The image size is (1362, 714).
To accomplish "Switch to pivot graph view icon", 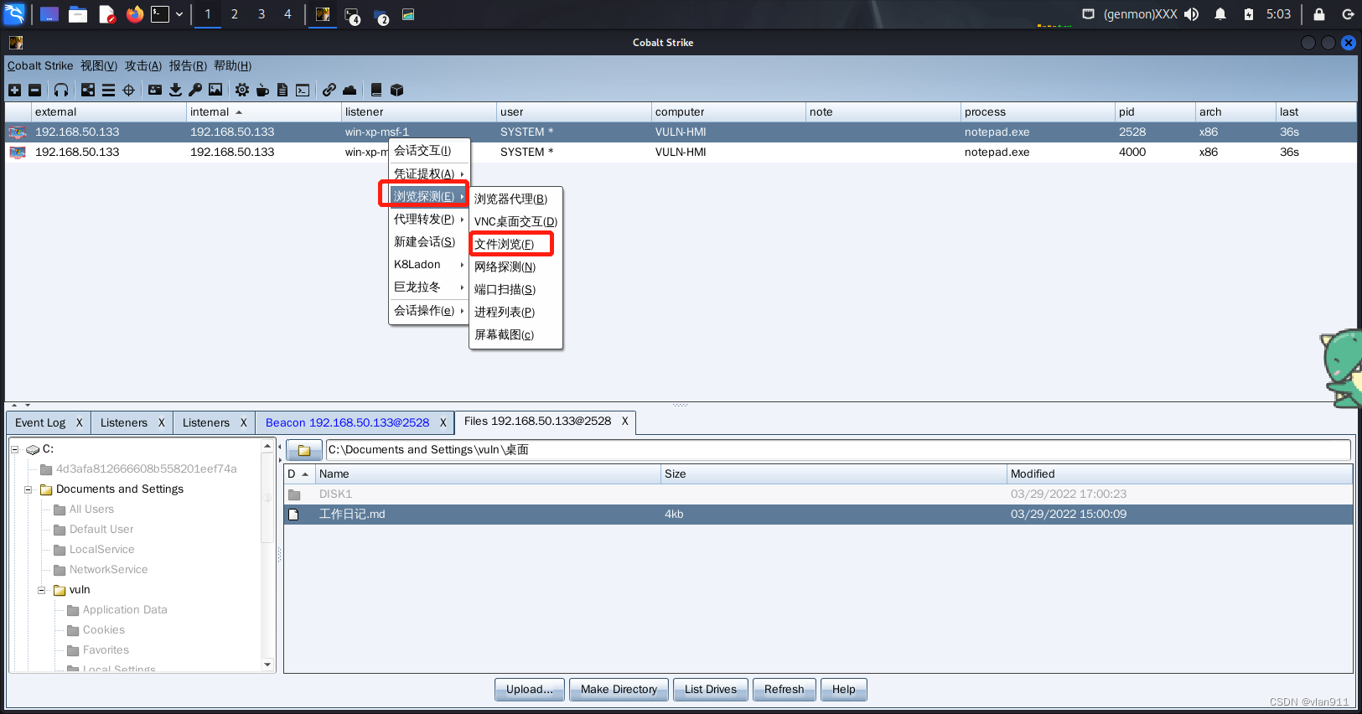I will click(88, 90).
